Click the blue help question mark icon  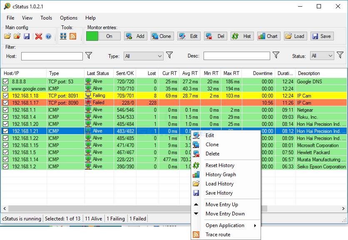[x=48, y=36]
